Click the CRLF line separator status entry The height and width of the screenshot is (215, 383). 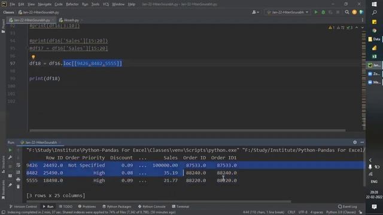(291, 212)
